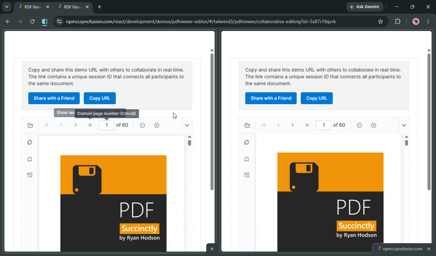Zoom out in left PDF viewer

(x=142, y=125)
